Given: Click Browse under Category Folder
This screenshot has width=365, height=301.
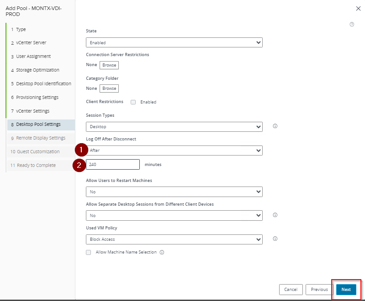Looking at the screenshot, I should tap(109, 88).
